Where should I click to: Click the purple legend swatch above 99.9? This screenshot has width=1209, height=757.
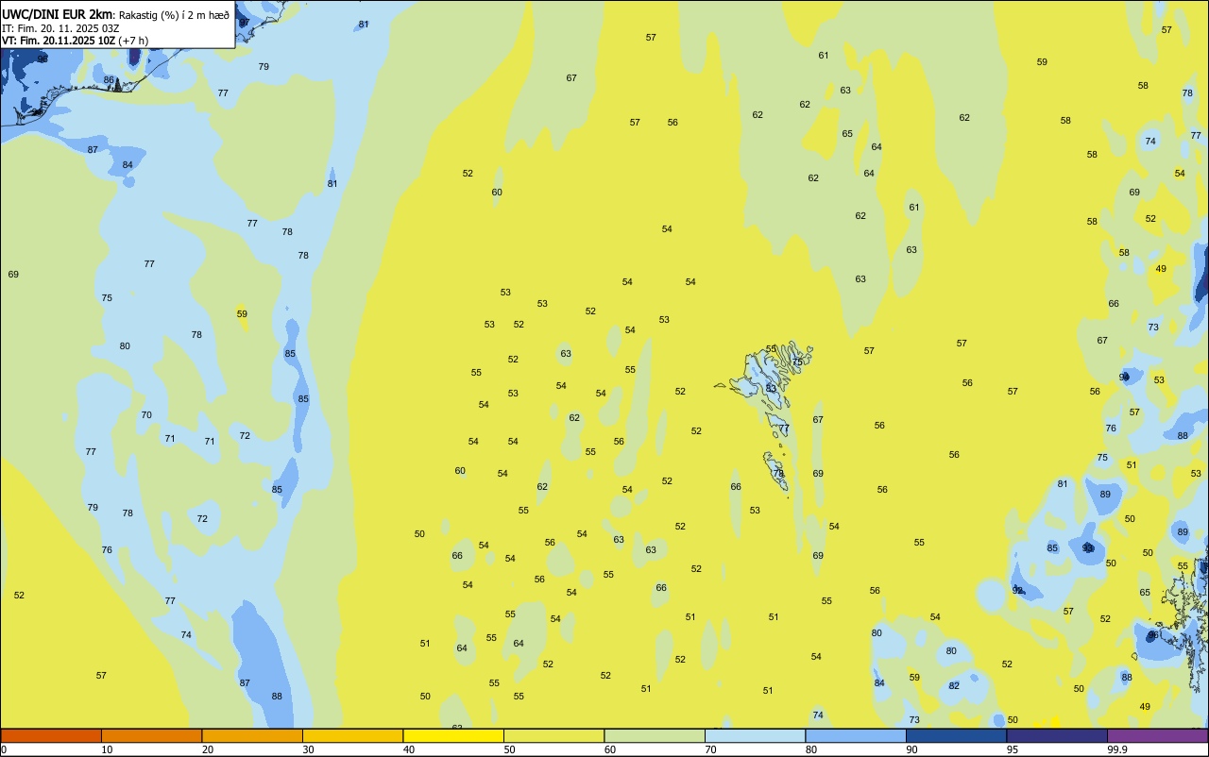[x=1158, y=735]
